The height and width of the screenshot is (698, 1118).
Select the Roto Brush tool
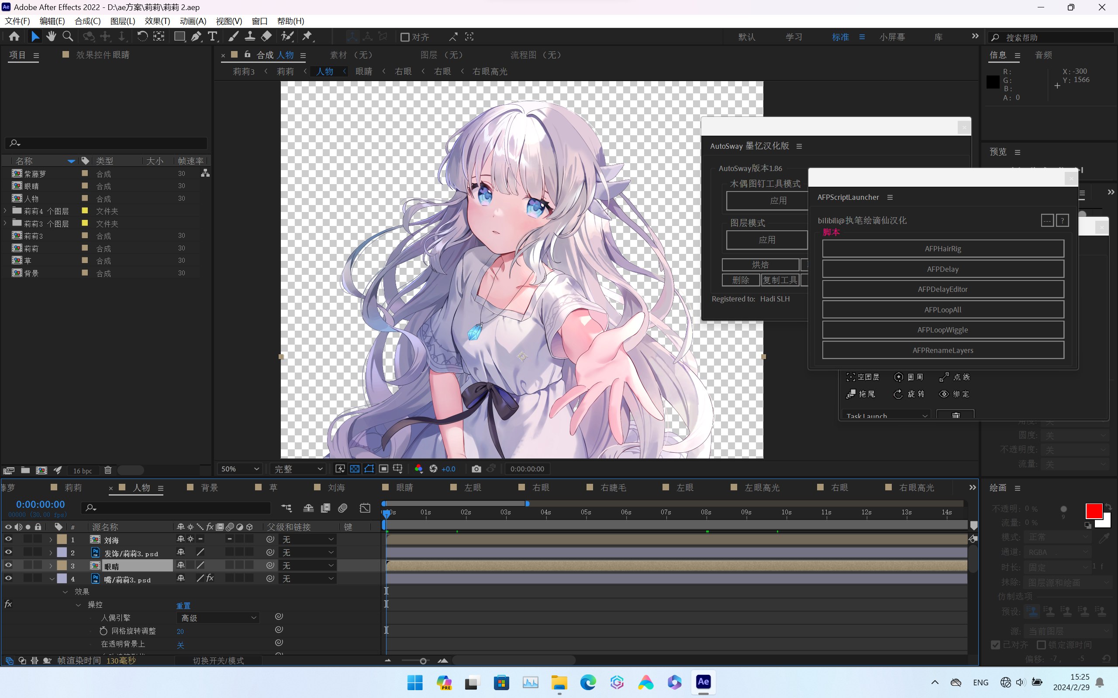[x=287, y=37]
